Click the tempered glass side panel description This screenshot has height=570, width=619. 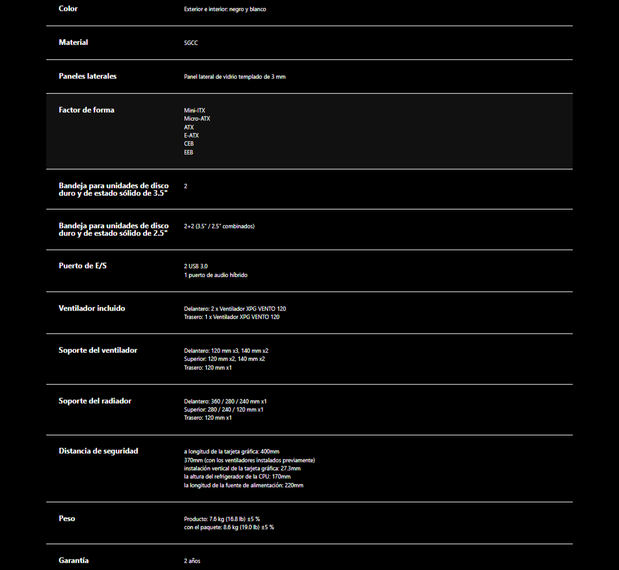(x=234, y=77)
